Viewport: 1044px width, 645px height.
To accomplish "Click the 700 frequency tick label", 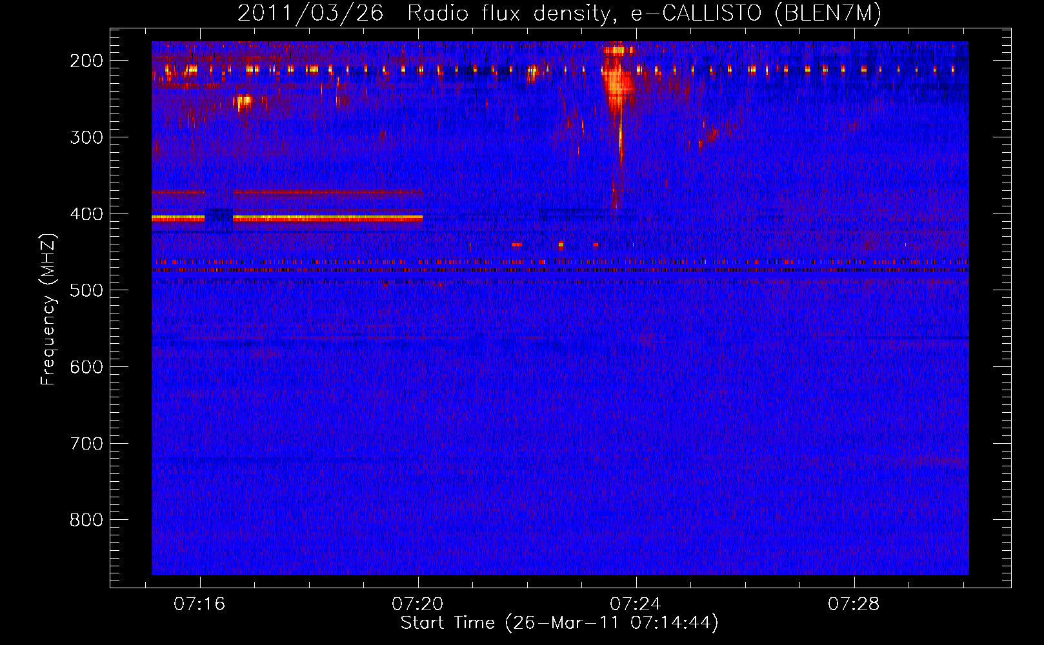I will 86,444.
